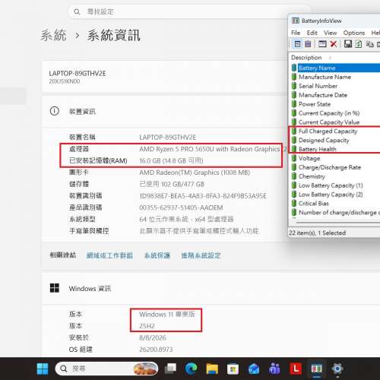Click the window-shaped icon left of the red X
The width and height of the screenshot is (380, 380).
pos(322,44)
